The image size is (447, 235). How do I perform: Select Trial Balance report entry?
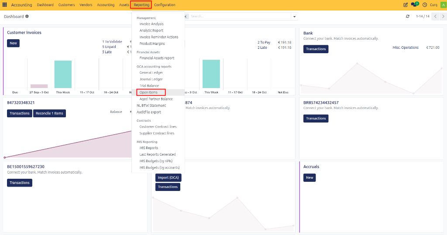pos(149,86)
